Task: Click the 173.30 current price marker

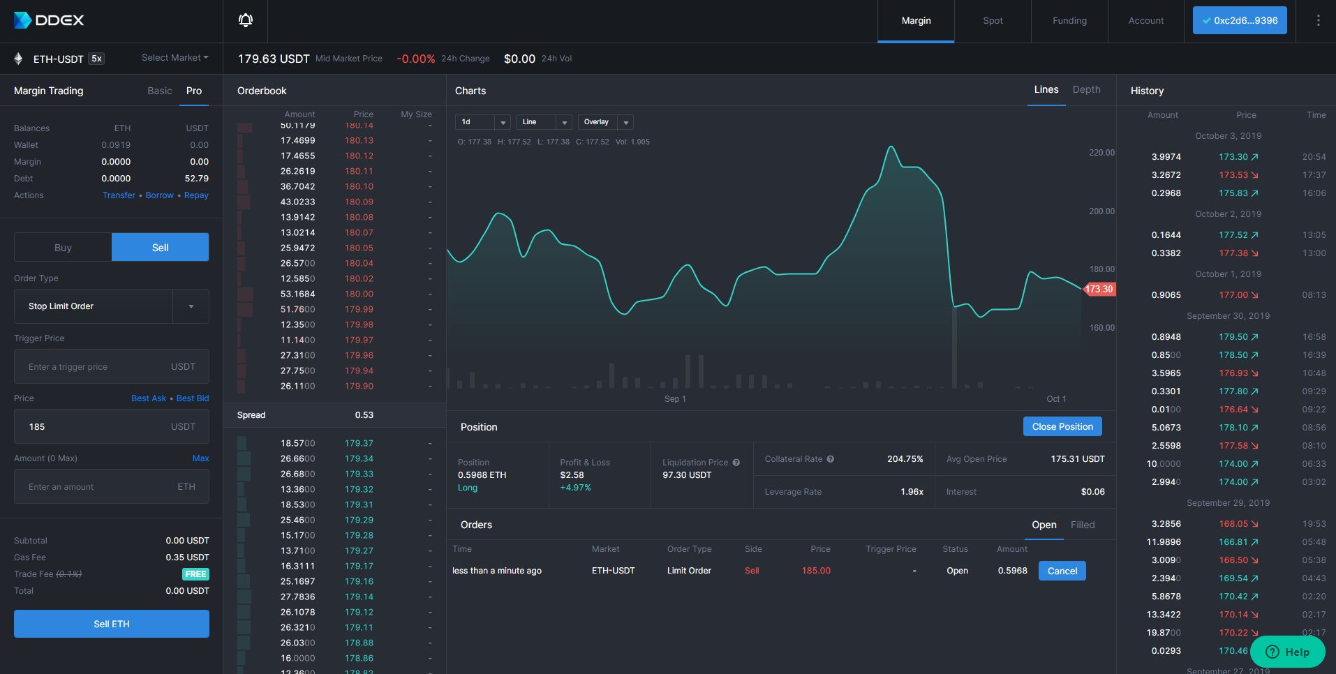Action: point(1099,289)
